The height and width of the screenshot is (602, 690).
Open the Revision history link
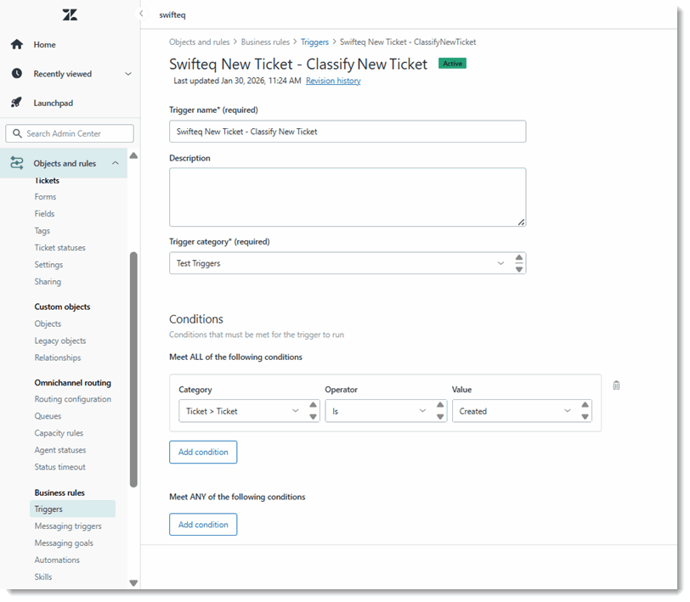click(333, 81)
